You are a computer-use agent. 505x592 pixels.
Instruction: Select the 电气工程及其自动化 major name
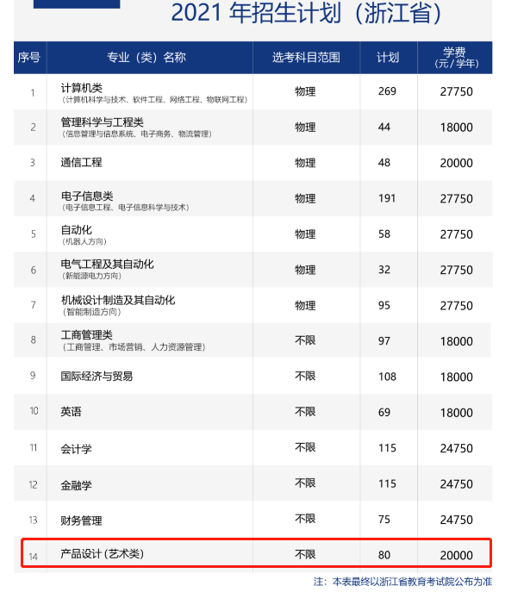tap(107, 264)
